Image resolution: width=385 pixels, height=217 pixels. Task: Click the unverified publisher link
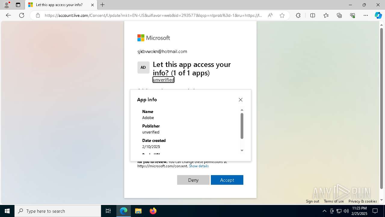point(163,80)
